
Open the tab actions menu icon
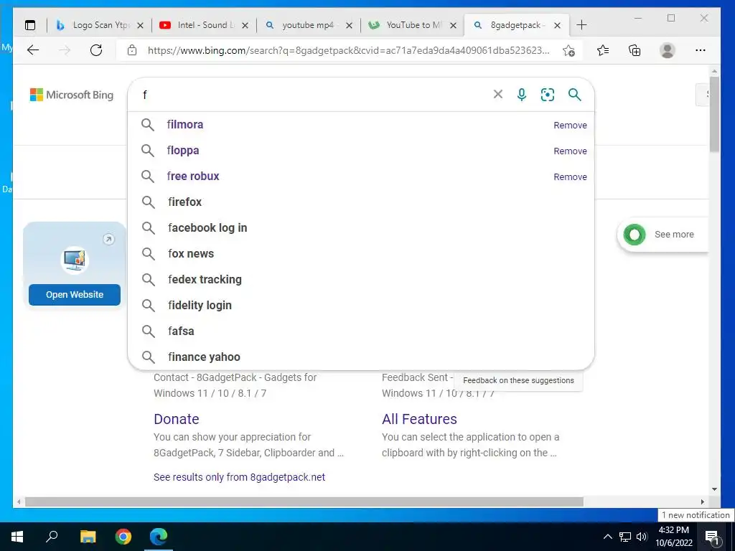(30, 25)
